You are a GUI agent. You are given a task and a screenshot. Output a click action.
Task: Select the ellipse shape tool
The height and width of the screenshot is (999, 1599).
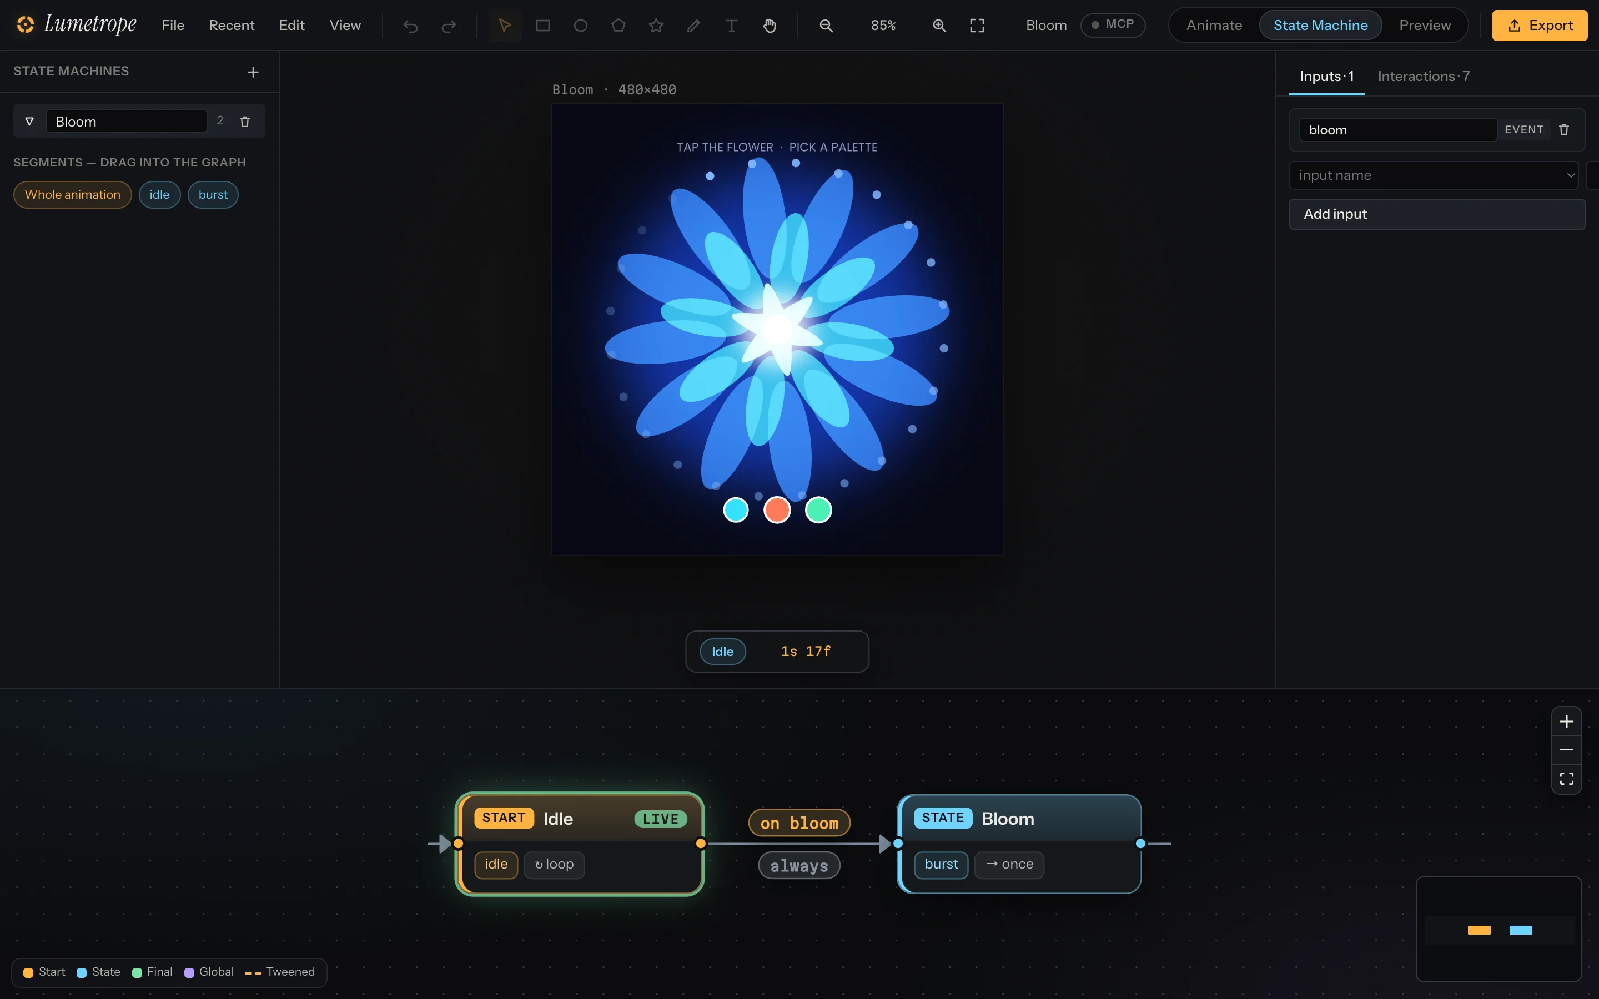[x=581, y=26]
